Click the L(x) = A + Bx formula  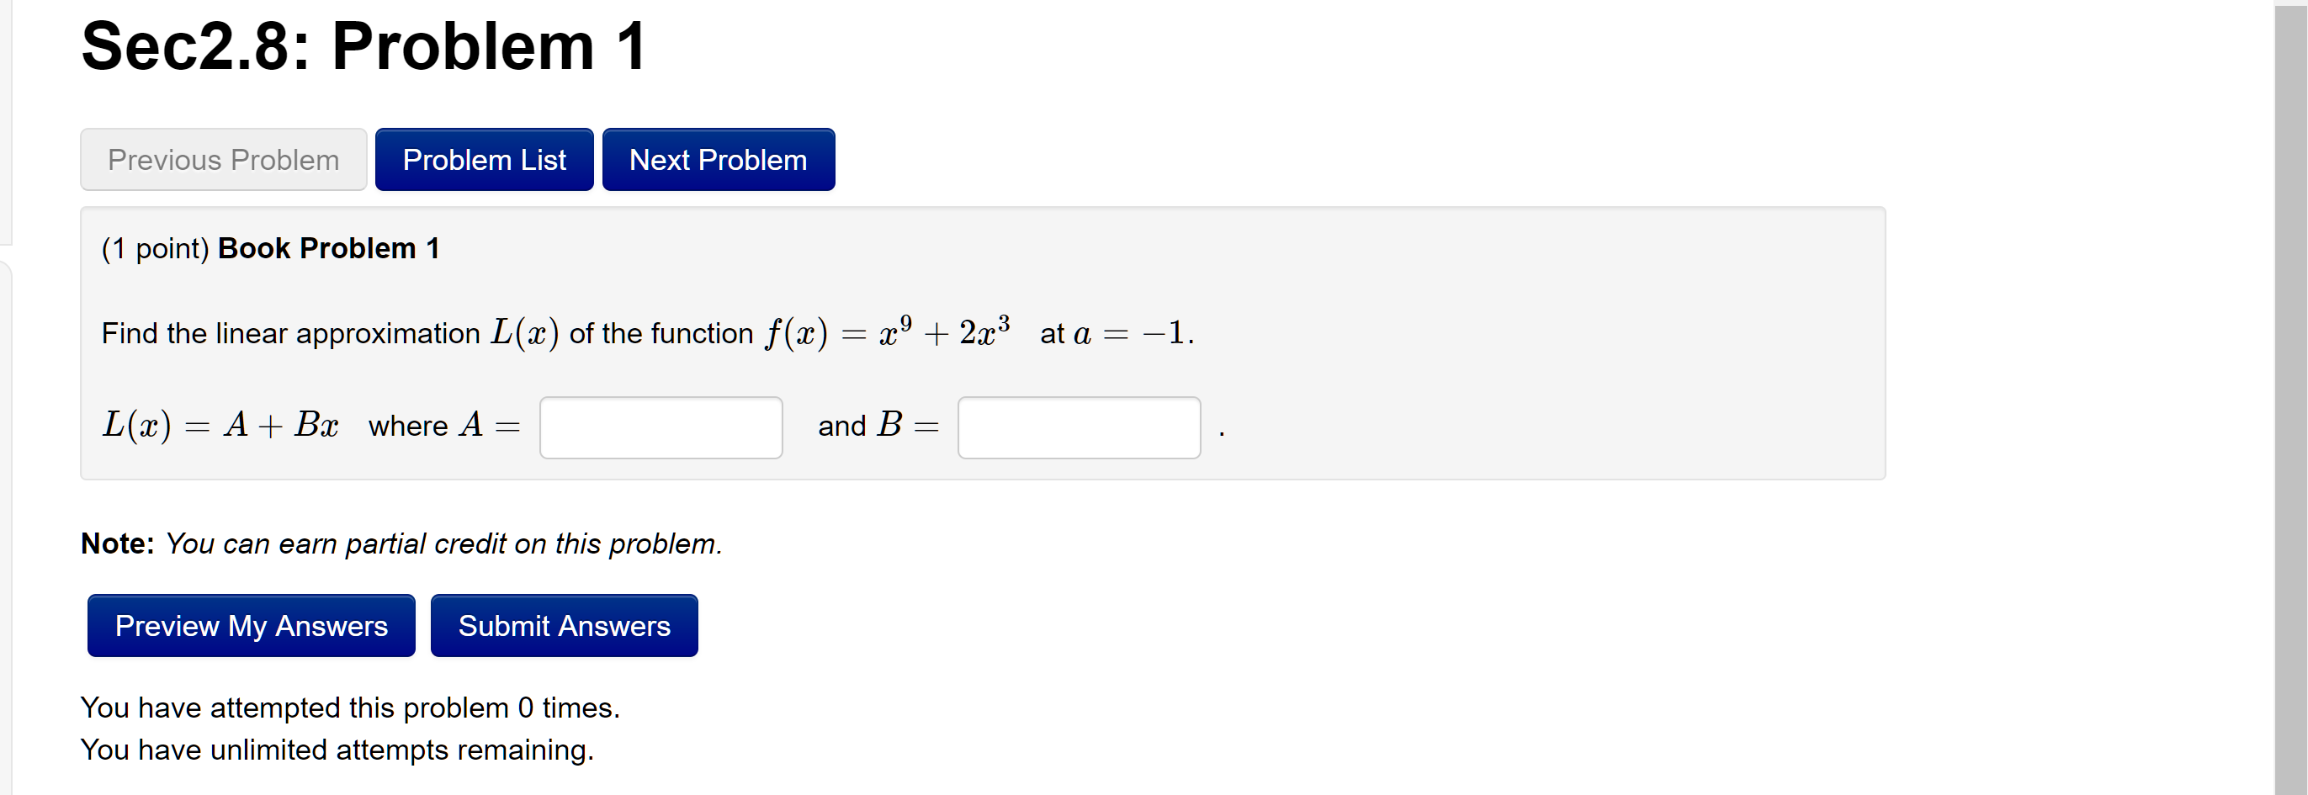pos(220,426)
